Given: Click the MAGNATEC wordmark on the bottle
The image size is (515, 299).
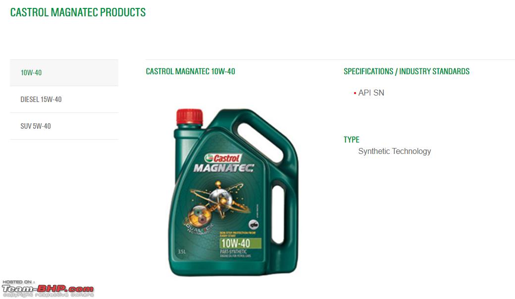Looking at the screenshot, I should coord(224,168).
